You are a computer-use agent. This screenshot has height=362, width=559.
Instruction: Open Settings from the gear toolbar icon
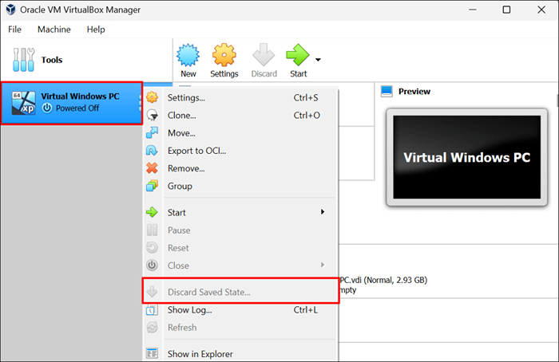tap(224, 55)
